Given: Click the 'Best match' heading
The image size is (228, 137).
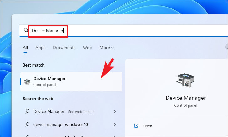Looking at the screenshot, I should point(34,65).
